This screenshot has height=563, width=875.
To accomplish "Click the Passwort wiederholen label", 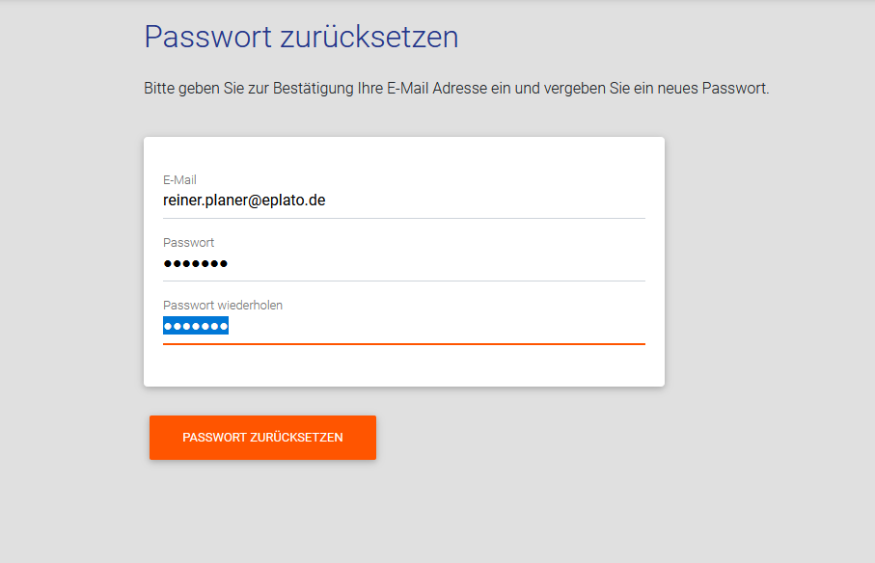I will click(223, 306).
